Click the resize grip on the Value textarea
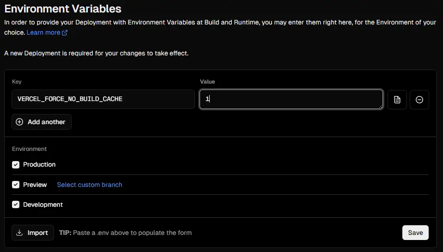 pos(380,106)
